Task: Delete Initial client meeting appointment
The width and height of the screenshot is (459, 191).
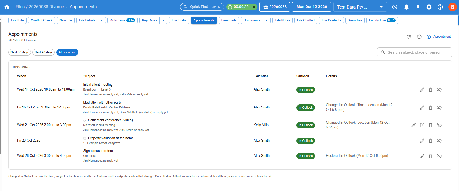Action: click(430, 90)
